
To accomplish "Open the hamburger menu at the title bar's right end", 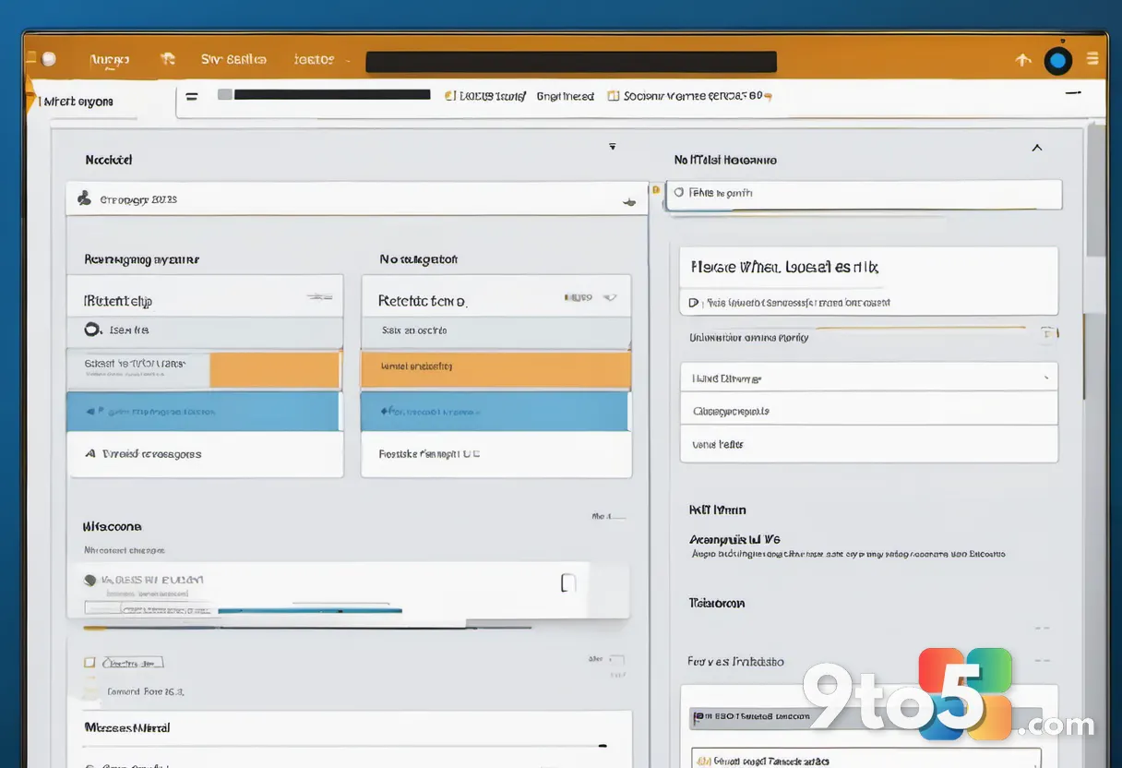I will [x=1092, y=59].
